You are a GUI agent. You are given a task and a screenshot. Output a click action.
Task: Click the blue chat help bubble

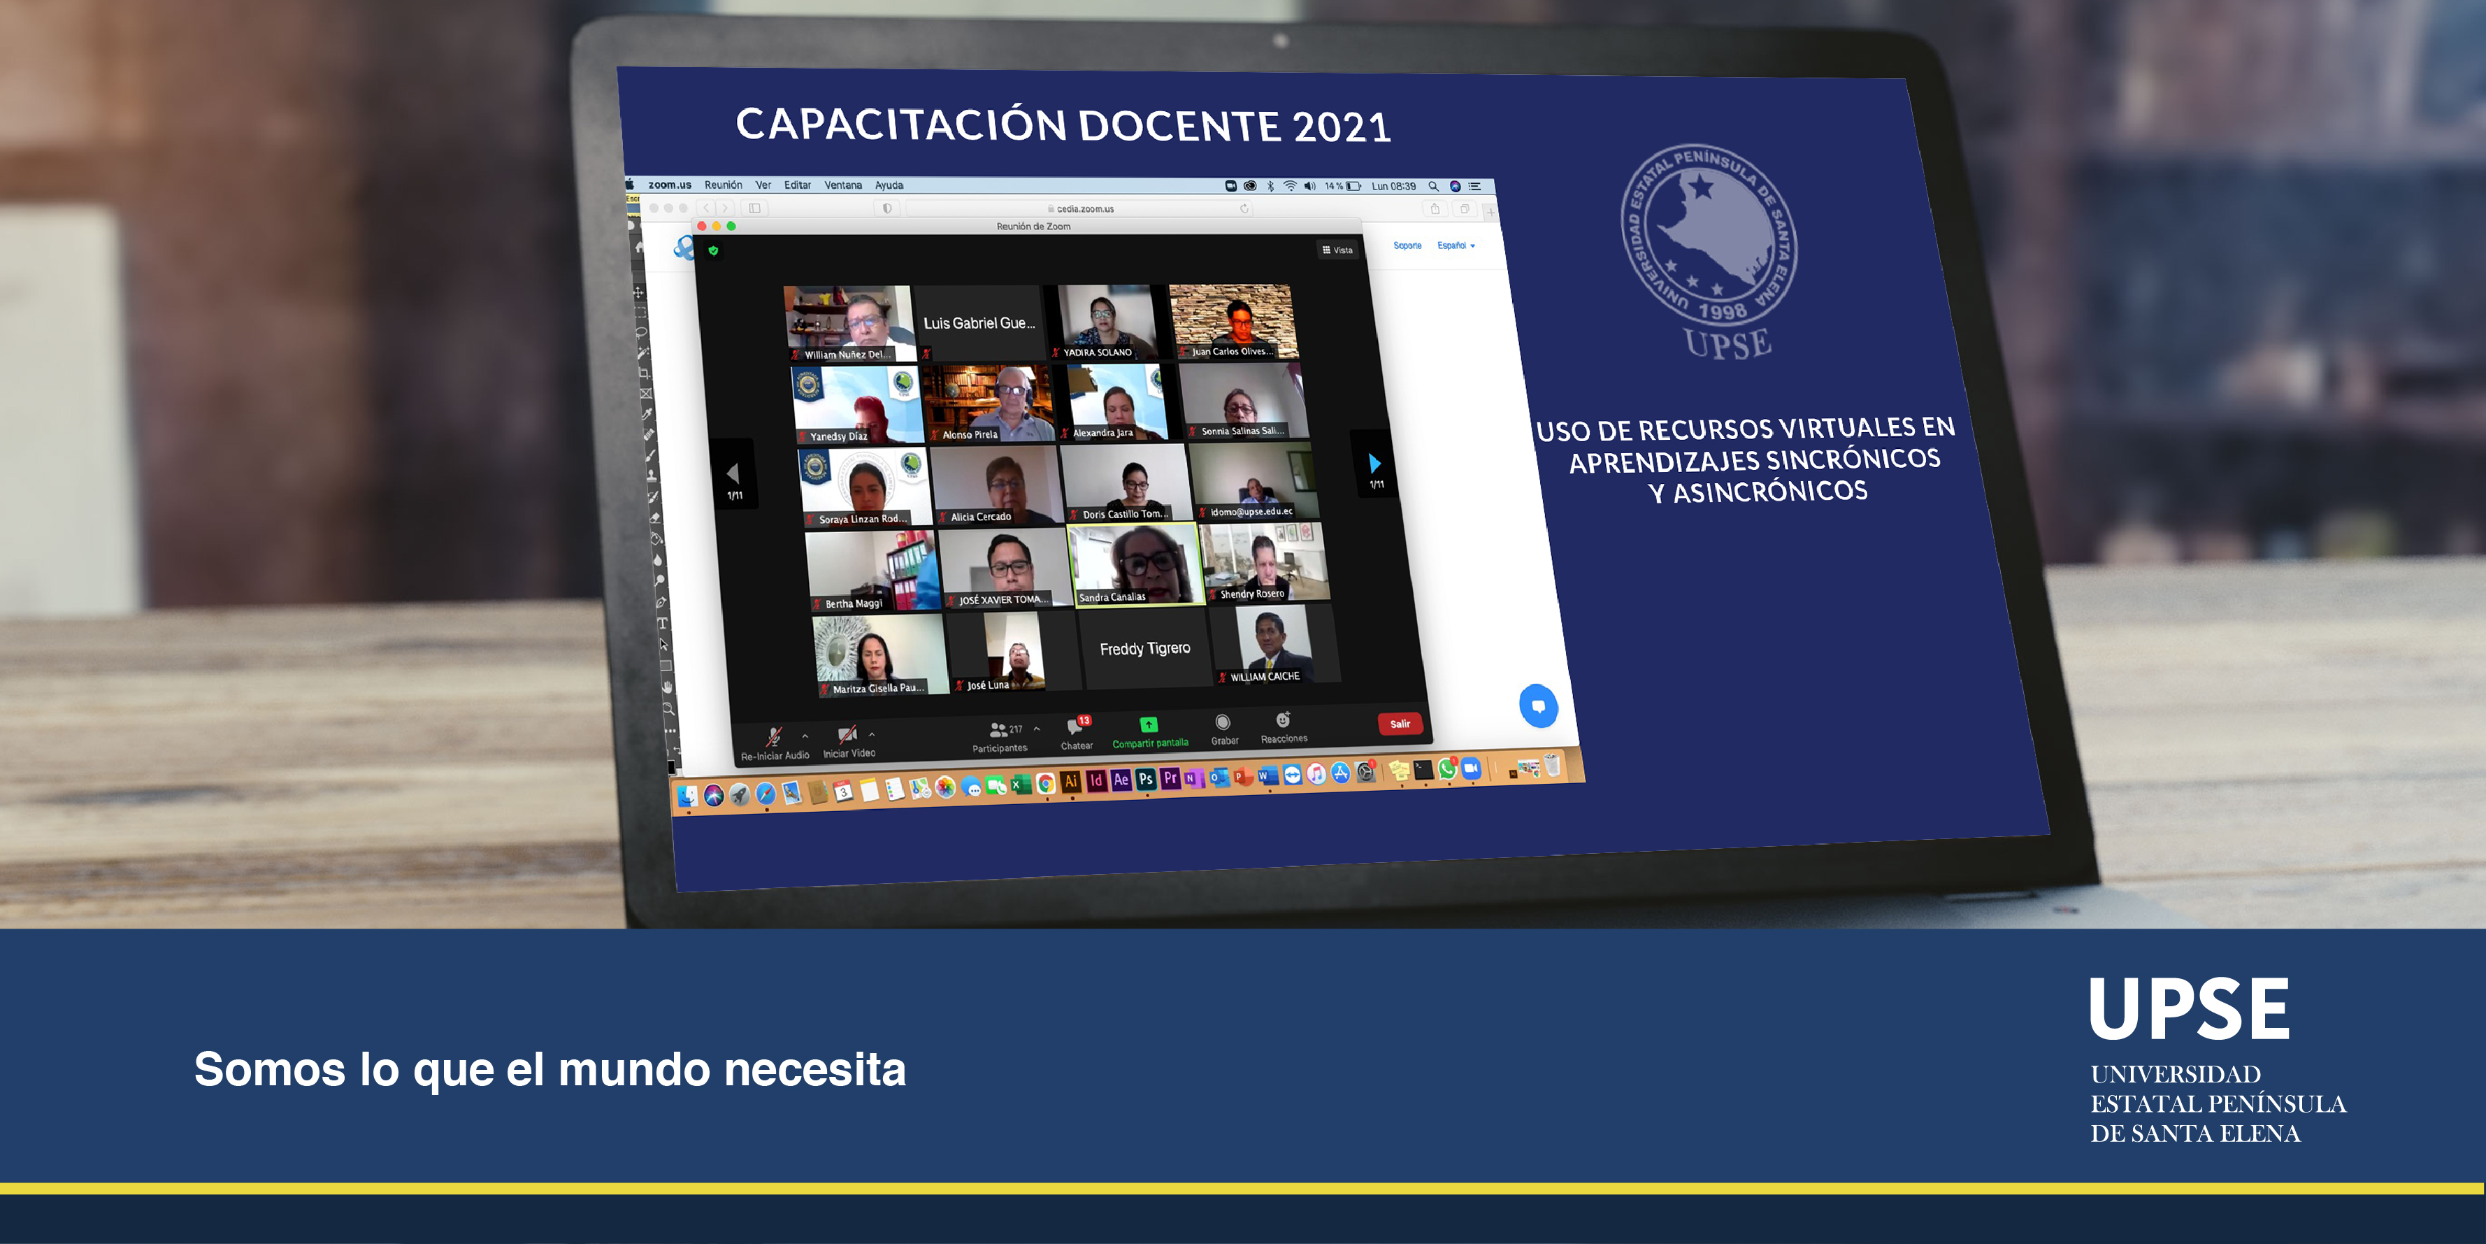coord(1538,706)
